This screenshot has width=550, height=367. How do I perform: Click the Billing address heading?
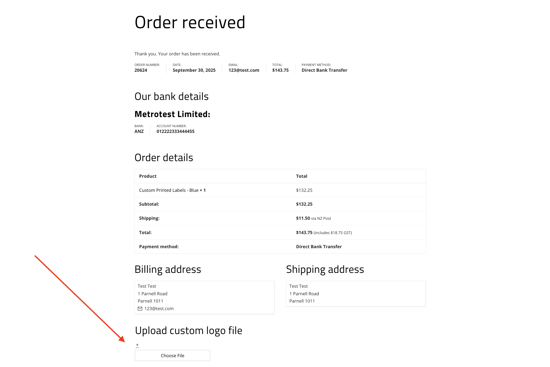point(168,269)
